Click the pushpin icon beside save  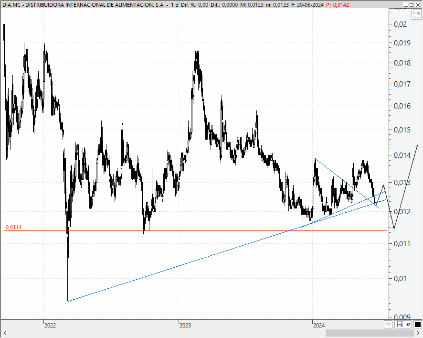pyautogui.click(x=408, y=324)
